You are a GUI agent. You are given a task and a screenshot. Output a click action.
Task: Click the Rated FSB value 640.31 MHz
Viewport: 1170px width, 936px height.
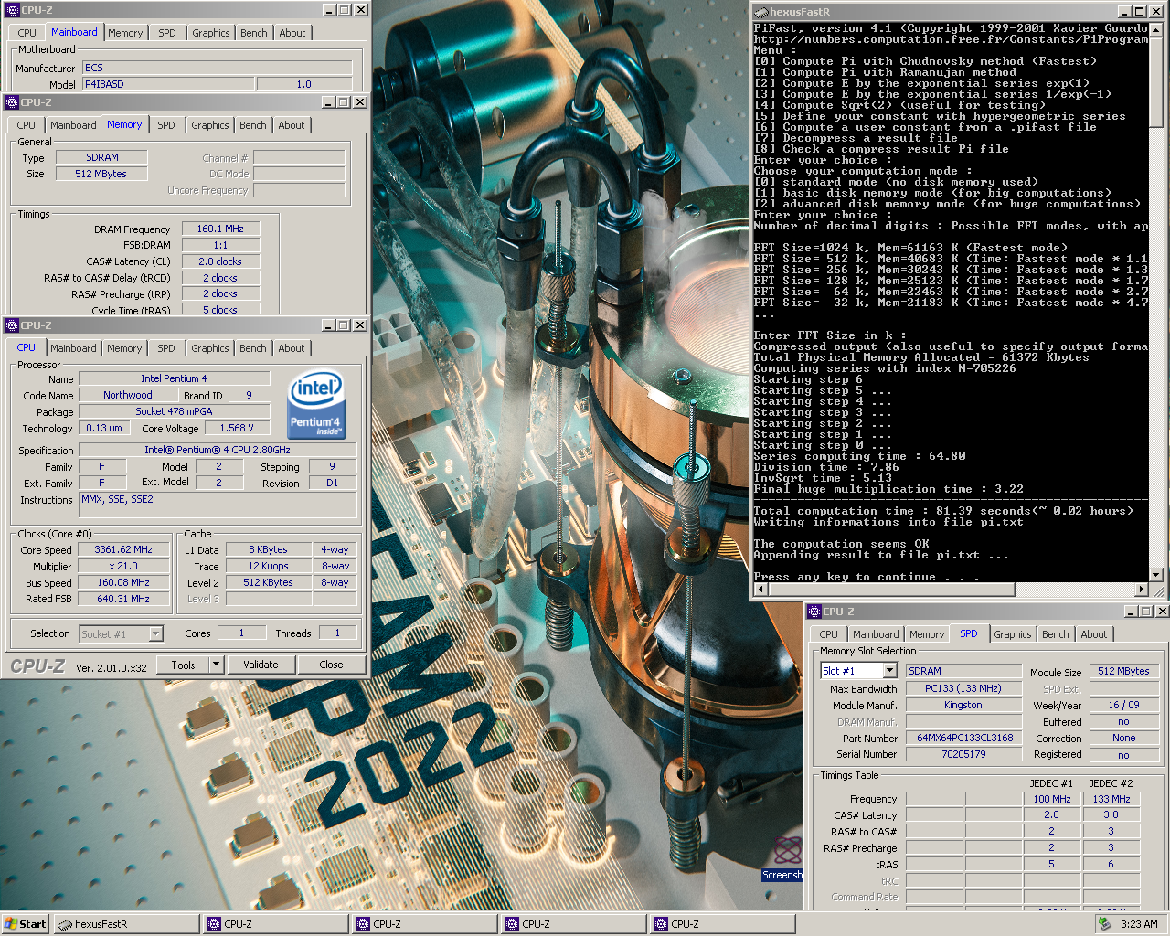(123, 600)
